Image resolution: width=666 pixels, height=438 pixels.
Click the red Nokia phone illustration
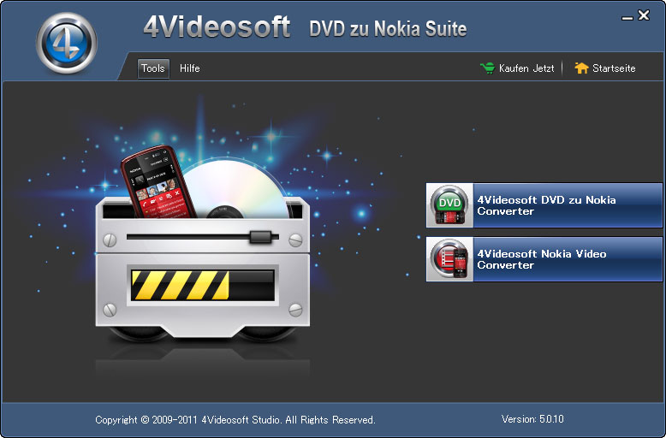tap(158, 182)
